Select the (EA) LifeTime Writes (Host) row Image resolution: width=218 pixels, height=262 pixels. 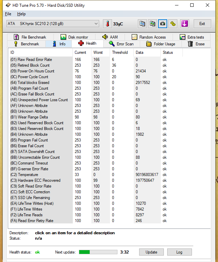(x=96, y=203)
